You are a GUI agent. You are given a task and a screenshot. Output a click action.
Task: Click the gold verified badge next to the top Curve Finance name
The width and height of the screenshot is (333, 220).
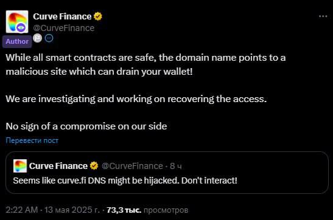click(97, 16)
